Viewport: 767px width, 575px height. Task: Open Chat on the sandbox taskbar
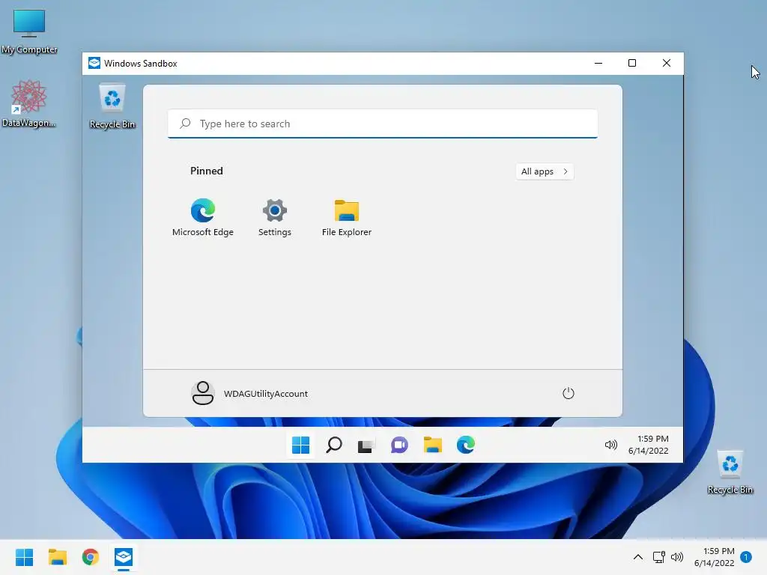point(399,445)
